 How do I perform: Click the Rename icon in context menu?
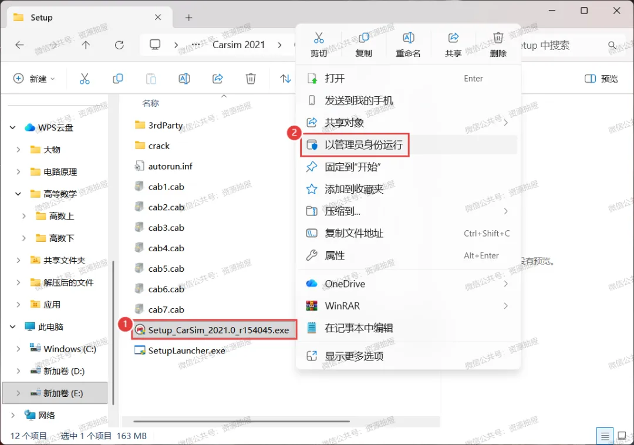coord(409,38)
